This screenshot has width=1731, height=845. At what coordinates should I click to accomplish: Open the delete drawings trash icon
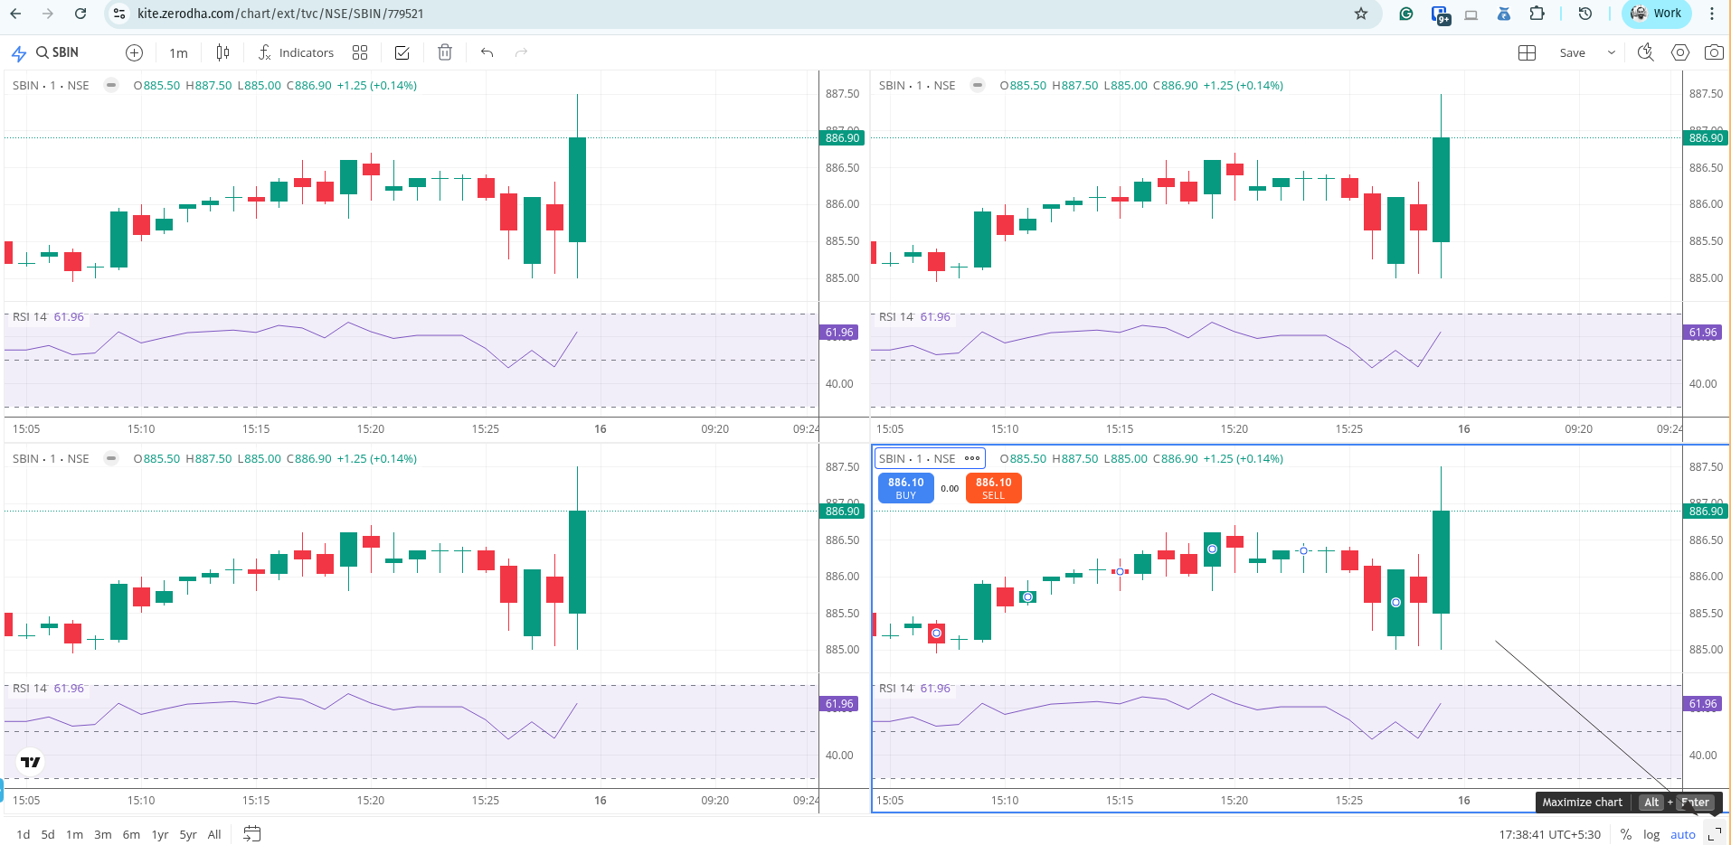pos(444,52)
